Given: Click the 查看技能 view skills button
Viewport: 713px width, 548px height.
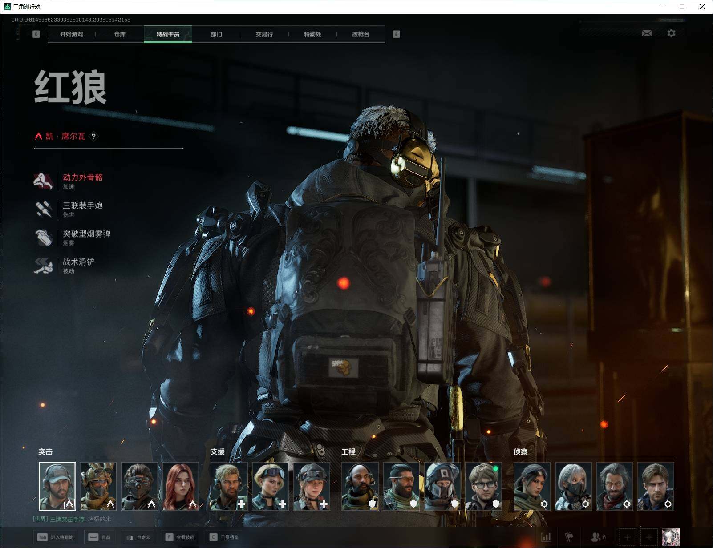Looking at the screenshot, I should [x=180, y=537].
